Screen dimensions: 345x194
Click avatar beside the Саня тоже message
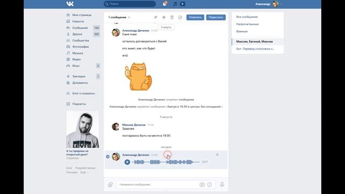[116, 32]
